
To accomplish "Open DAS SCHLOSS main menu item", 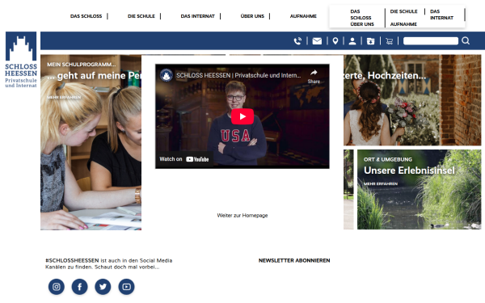I will tap(86, 16).
